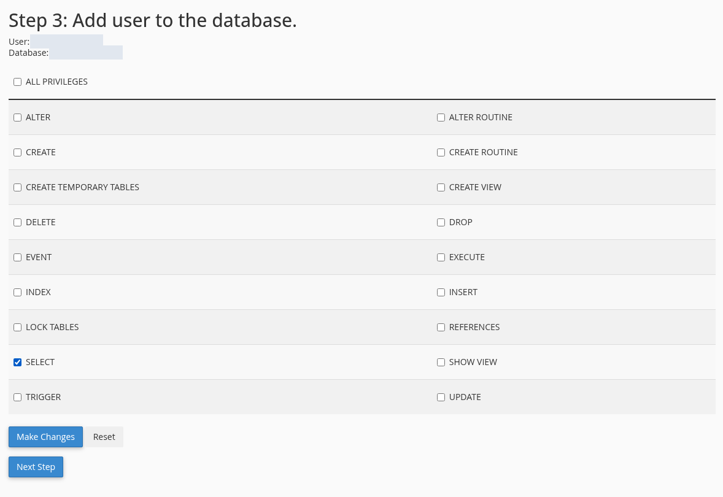Enable CREATE TEMPORARY TABLES privilege
Screen dimensions: 723x497
click(18, 188)
